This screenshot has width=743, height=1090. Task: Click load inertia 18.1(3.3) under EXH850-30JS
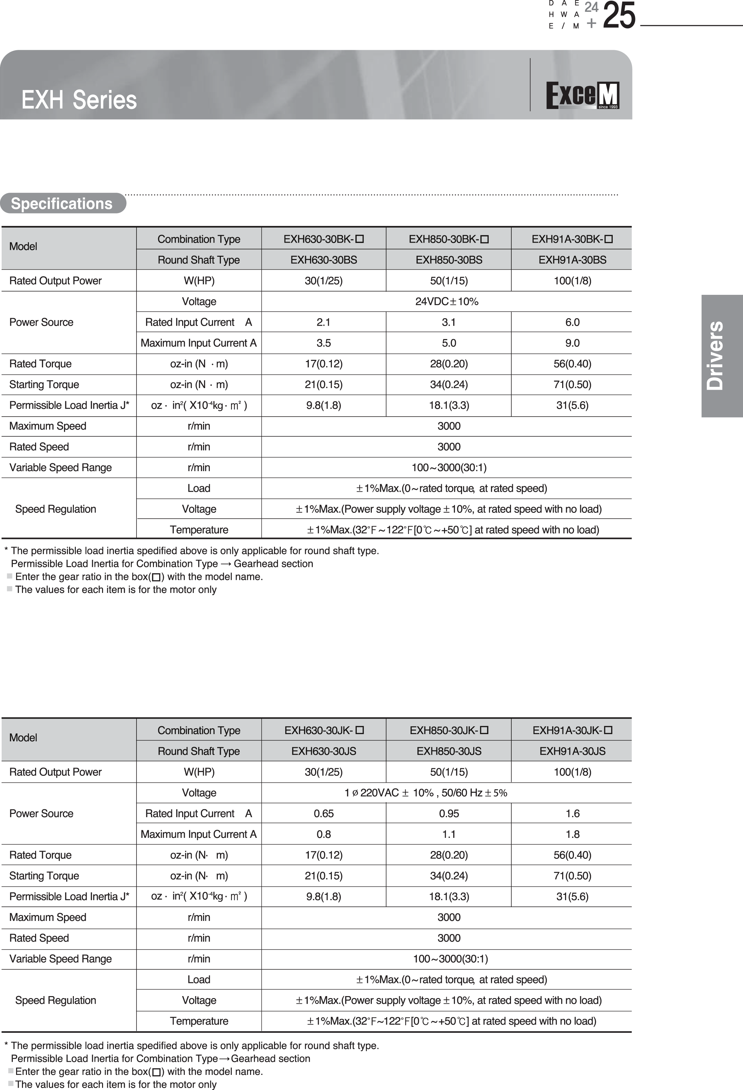[449, 896]
